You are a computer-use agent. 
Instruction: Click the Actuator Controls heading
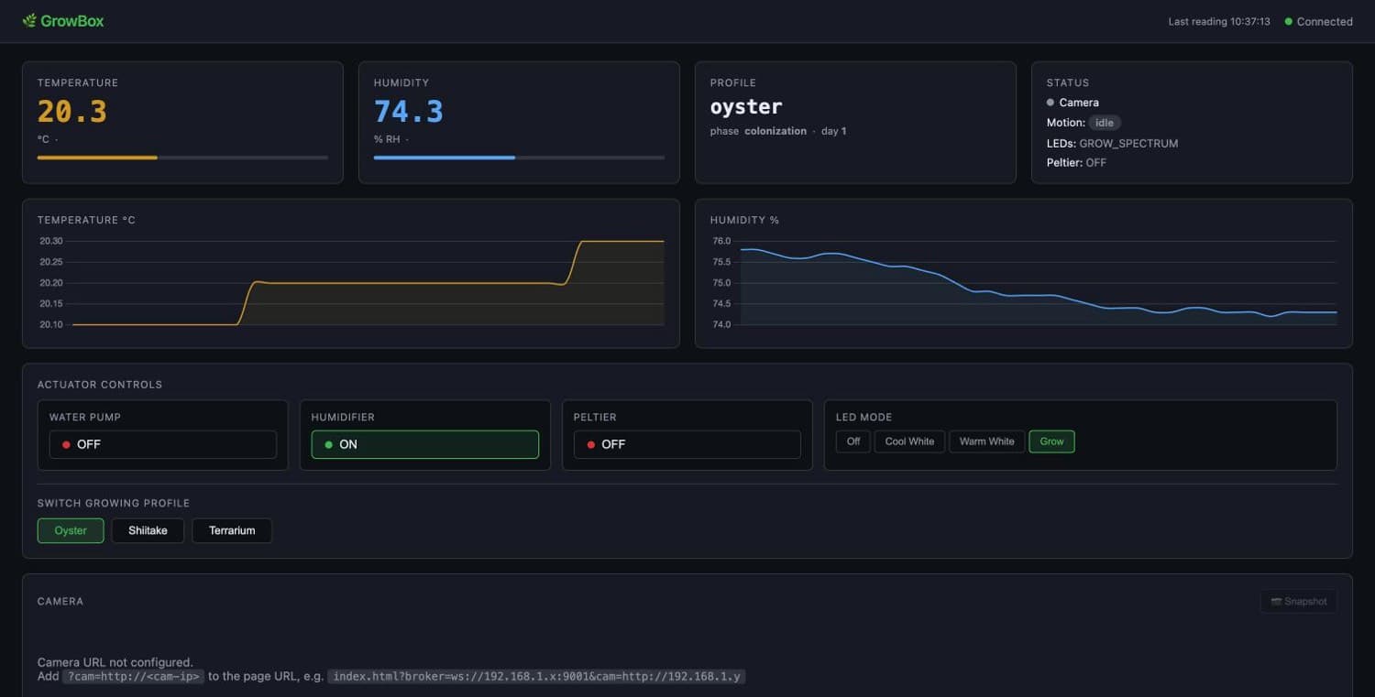[100, 385]
